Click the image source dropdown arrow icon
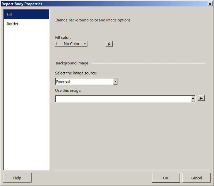The width and height of the screenshot is (214, 186). click(x=116, y=81)
